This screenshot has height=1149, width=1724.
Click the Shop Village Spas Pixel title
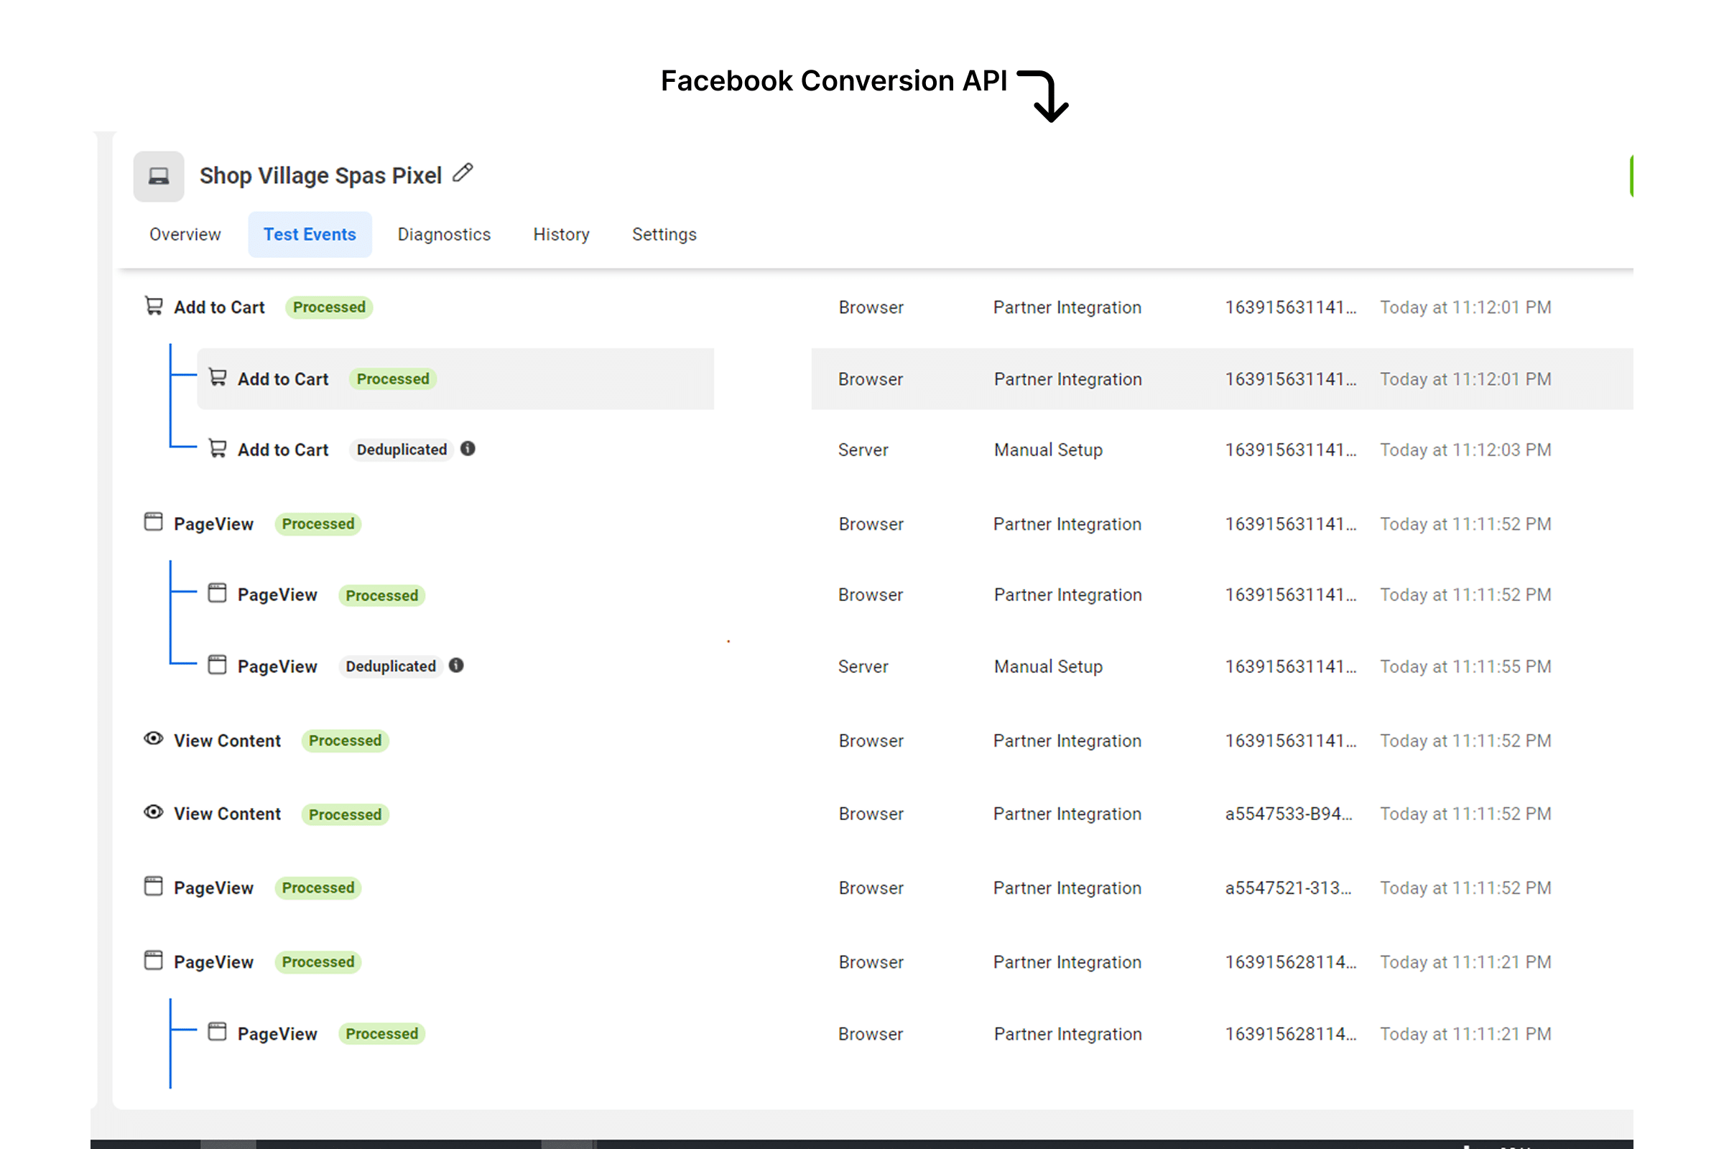click(320, 176)
